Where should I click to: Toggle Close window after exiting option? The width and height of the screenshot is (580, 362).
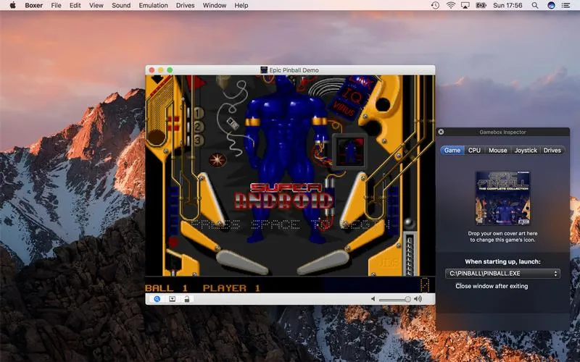[x=492, y=286]
